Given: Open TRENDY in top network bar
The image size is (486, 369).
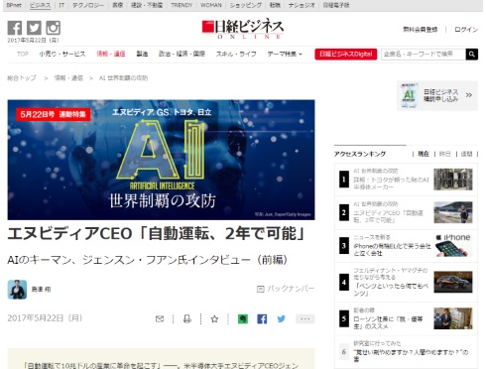Looking at the screenshot, I should coord(182,5).
